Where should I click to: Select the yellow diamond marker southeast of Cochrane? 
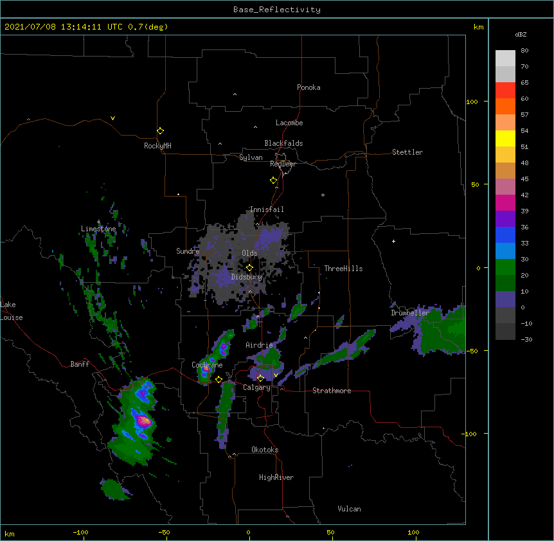pyautogui.click(x=219, y=379)
